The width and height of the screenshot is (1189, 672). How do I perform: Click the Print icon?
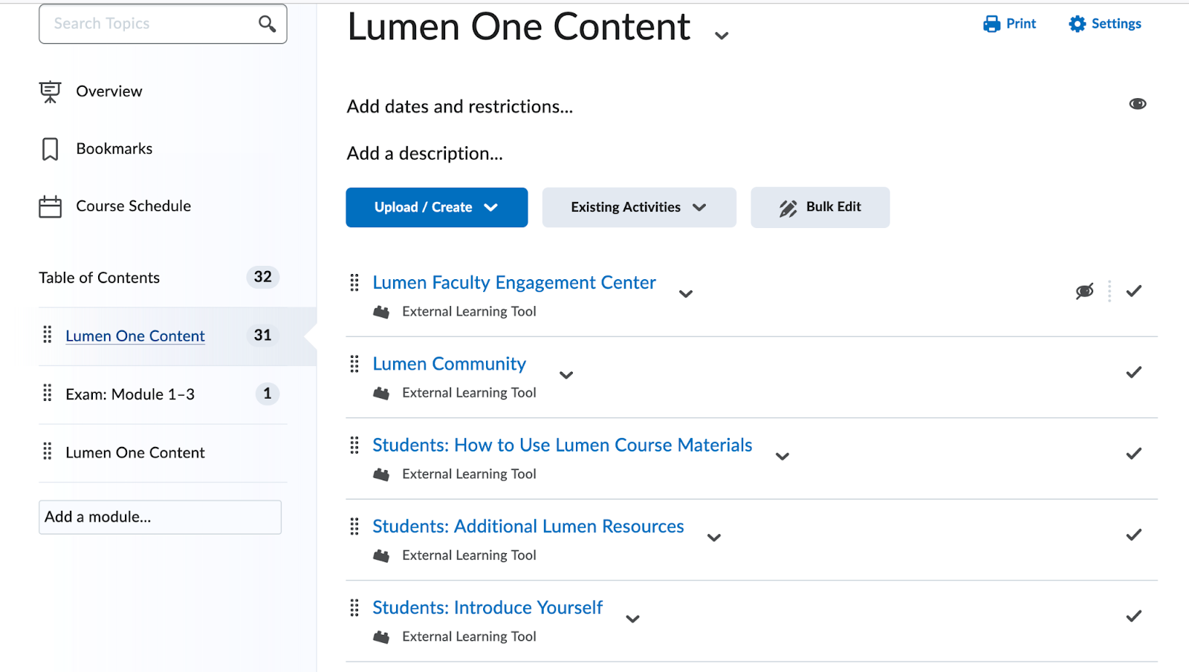pyautogui.click(x=991, y=23)
